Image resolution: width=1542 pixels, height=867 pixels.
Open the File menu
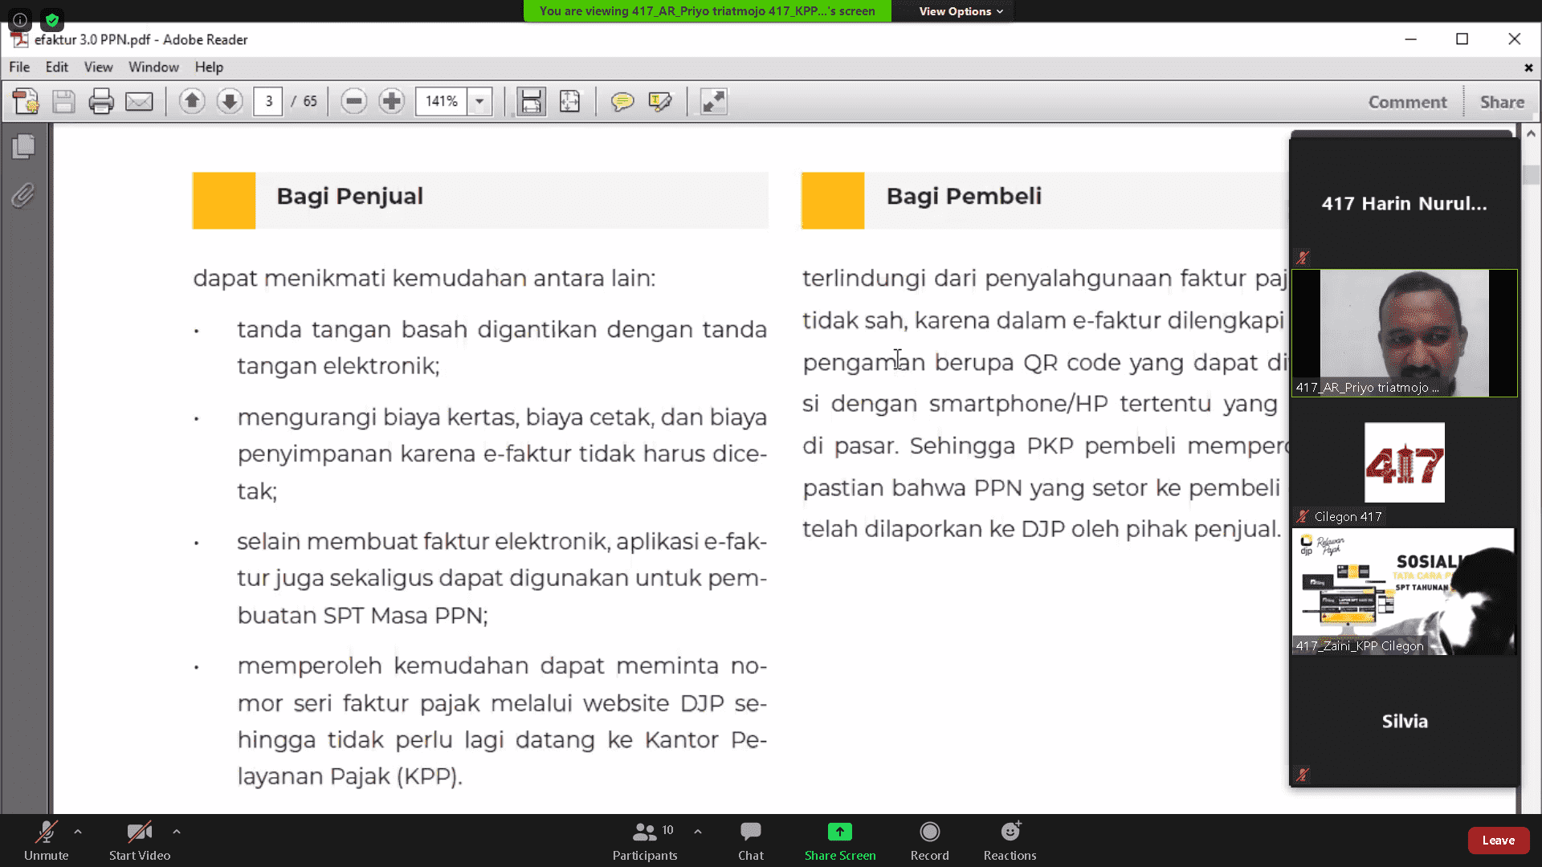pyautogui.click(x=19, y=67)
